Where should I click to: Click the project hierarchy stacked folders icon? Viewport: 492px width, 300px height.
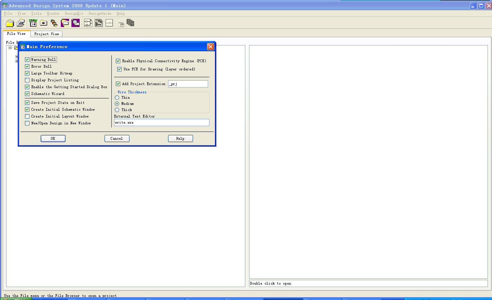coord(54,23)
